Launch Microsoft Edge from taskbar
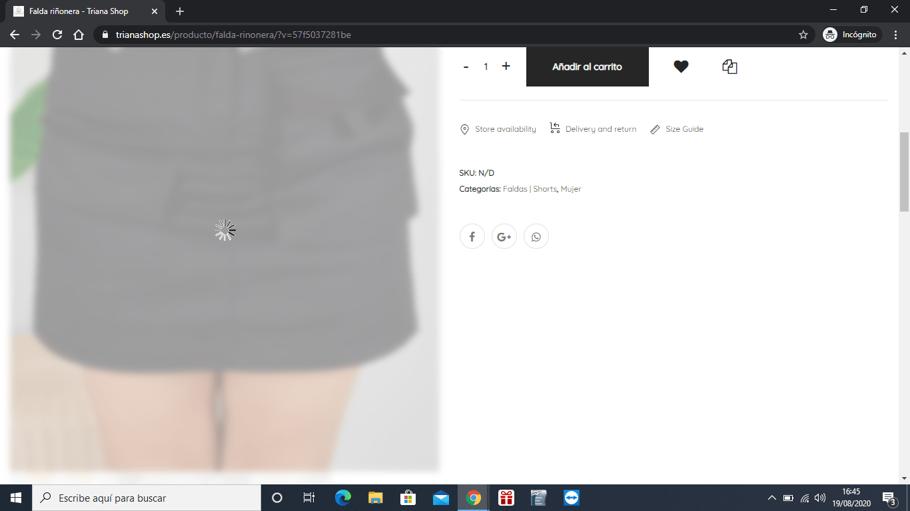 pyautogui.click(x=342, y=498)
